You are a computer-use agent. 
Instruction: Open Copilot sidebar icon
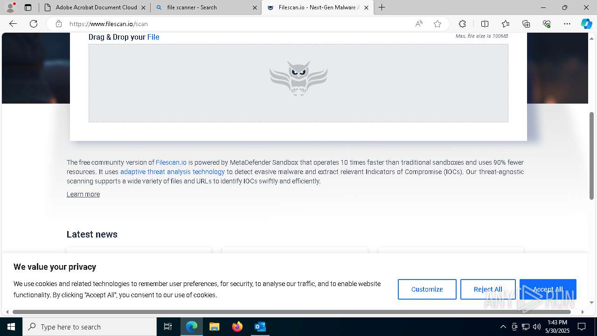(x=586, y=24)
